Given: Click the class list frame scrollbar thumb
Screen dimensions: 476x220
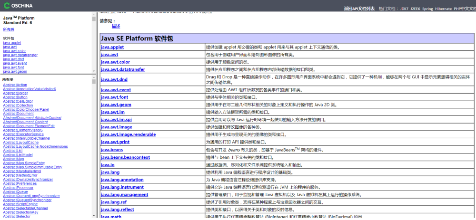Looking at the screenshot, I should click(94, 82).
